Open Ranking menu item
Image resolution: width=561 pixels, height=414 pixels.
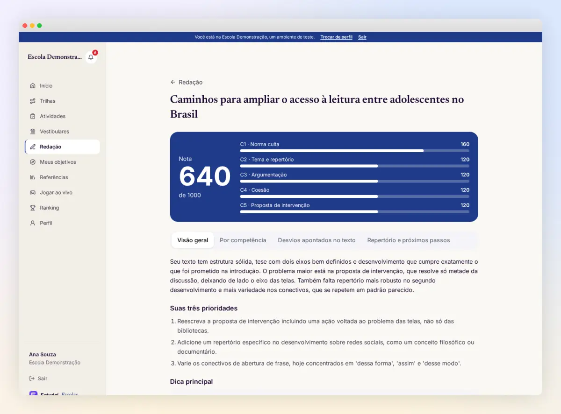(62, 208)
